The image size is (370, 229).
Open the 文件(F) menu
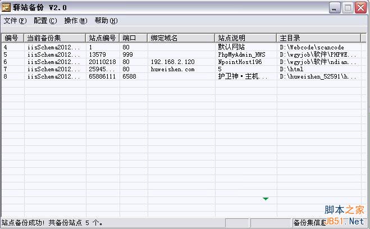point(15,21)
